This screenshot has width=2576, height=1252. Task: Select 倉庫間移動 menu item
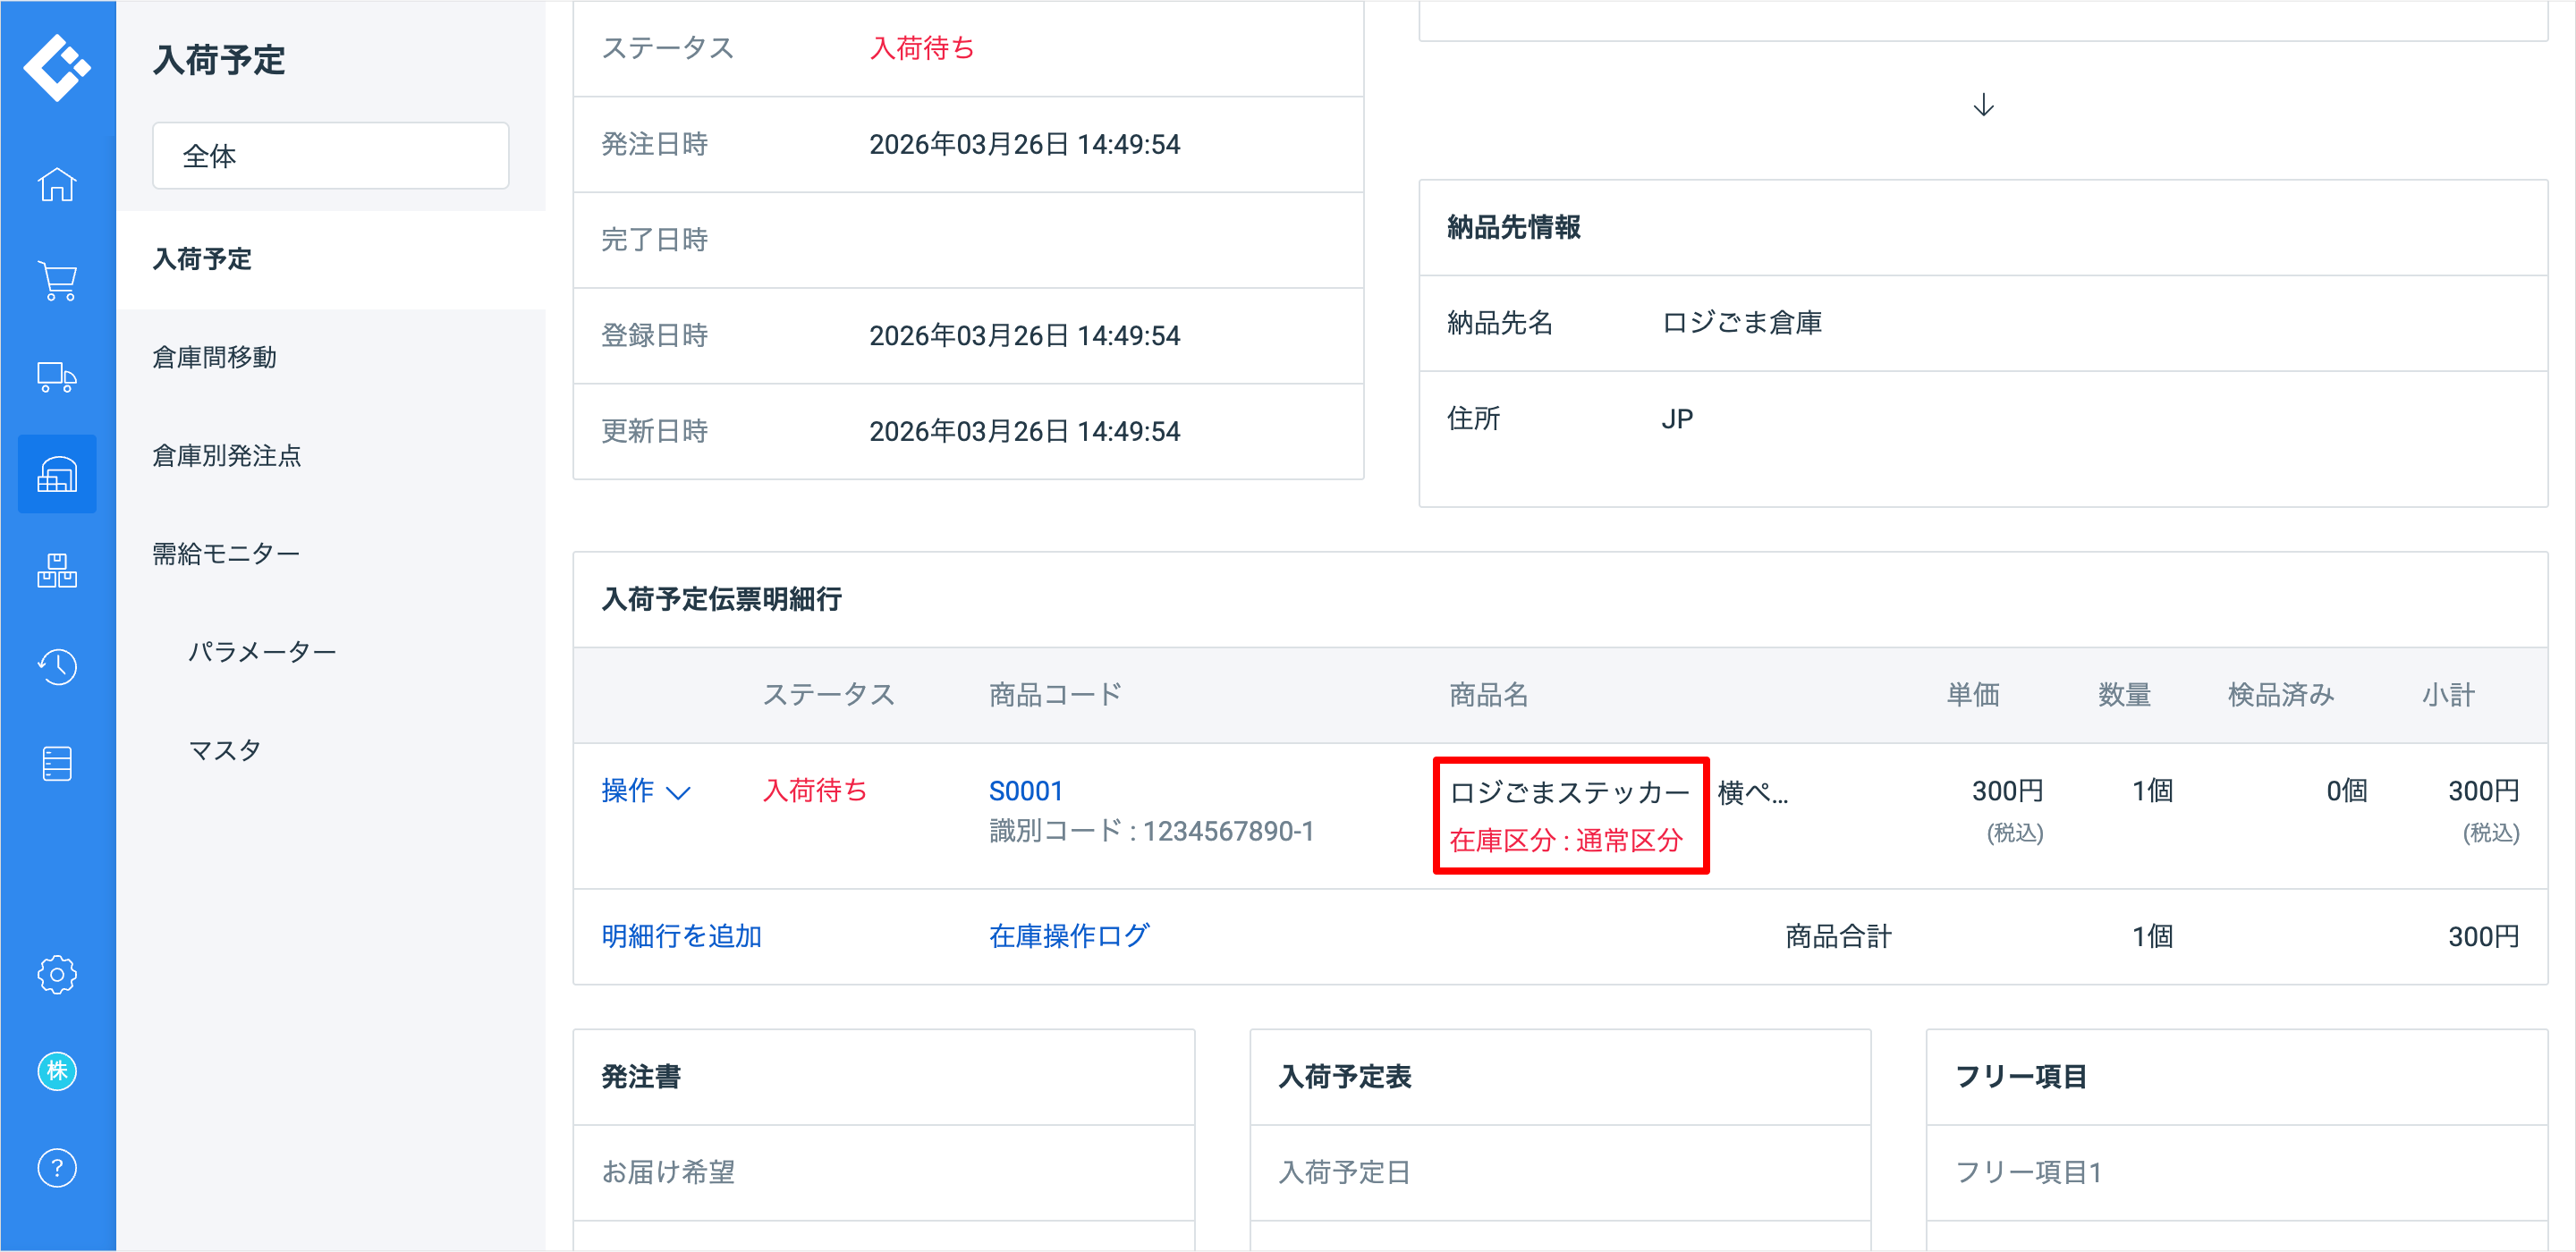[x=214, y=357]
